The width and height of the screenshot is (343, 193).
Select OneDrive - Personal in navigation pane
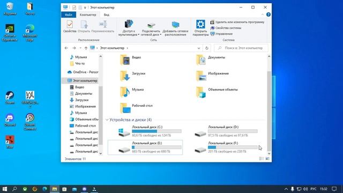[x=83, y=72]
